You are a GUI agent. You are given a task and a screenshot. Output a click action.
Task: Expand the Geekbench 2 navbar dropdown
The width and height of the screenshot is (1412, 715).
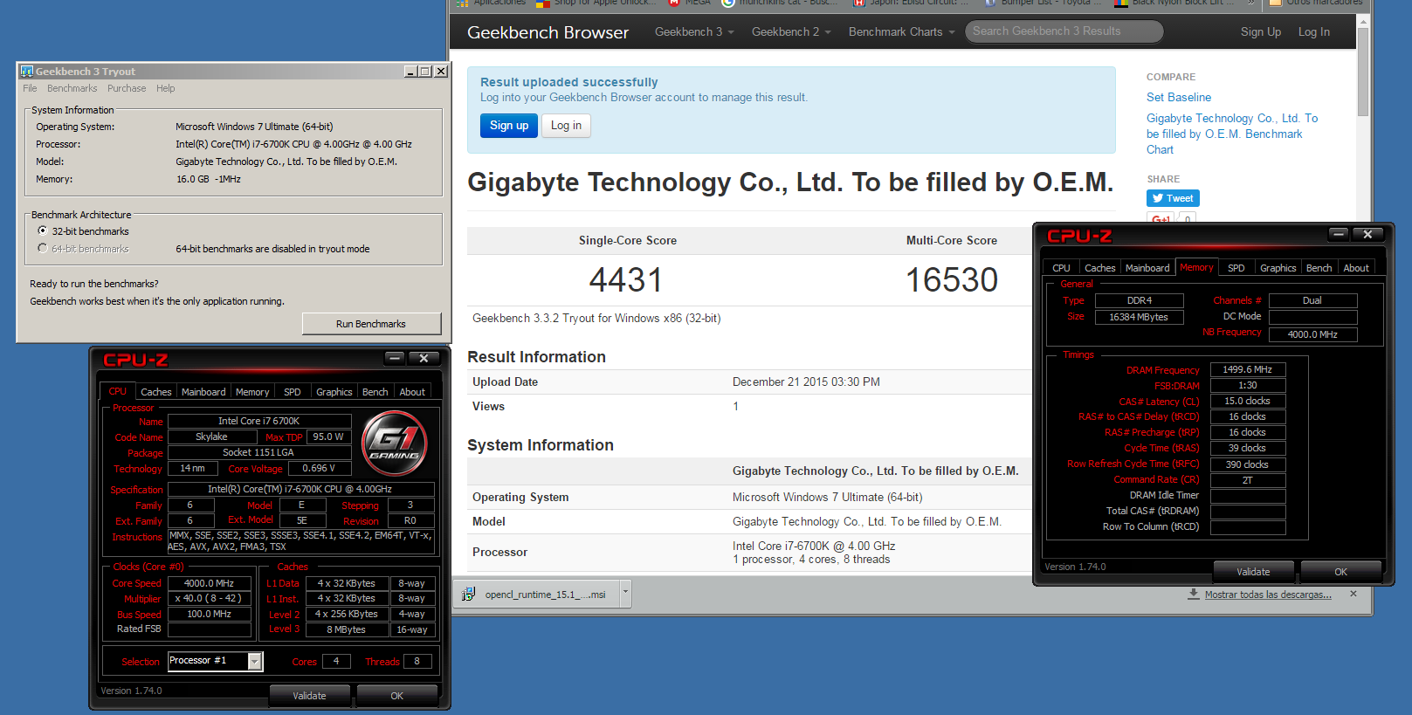tap(791, 31)
